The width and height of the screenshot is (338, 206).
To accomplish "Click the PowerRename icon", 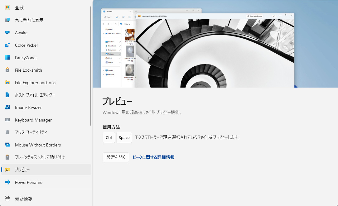I will (x=7, y=182).
